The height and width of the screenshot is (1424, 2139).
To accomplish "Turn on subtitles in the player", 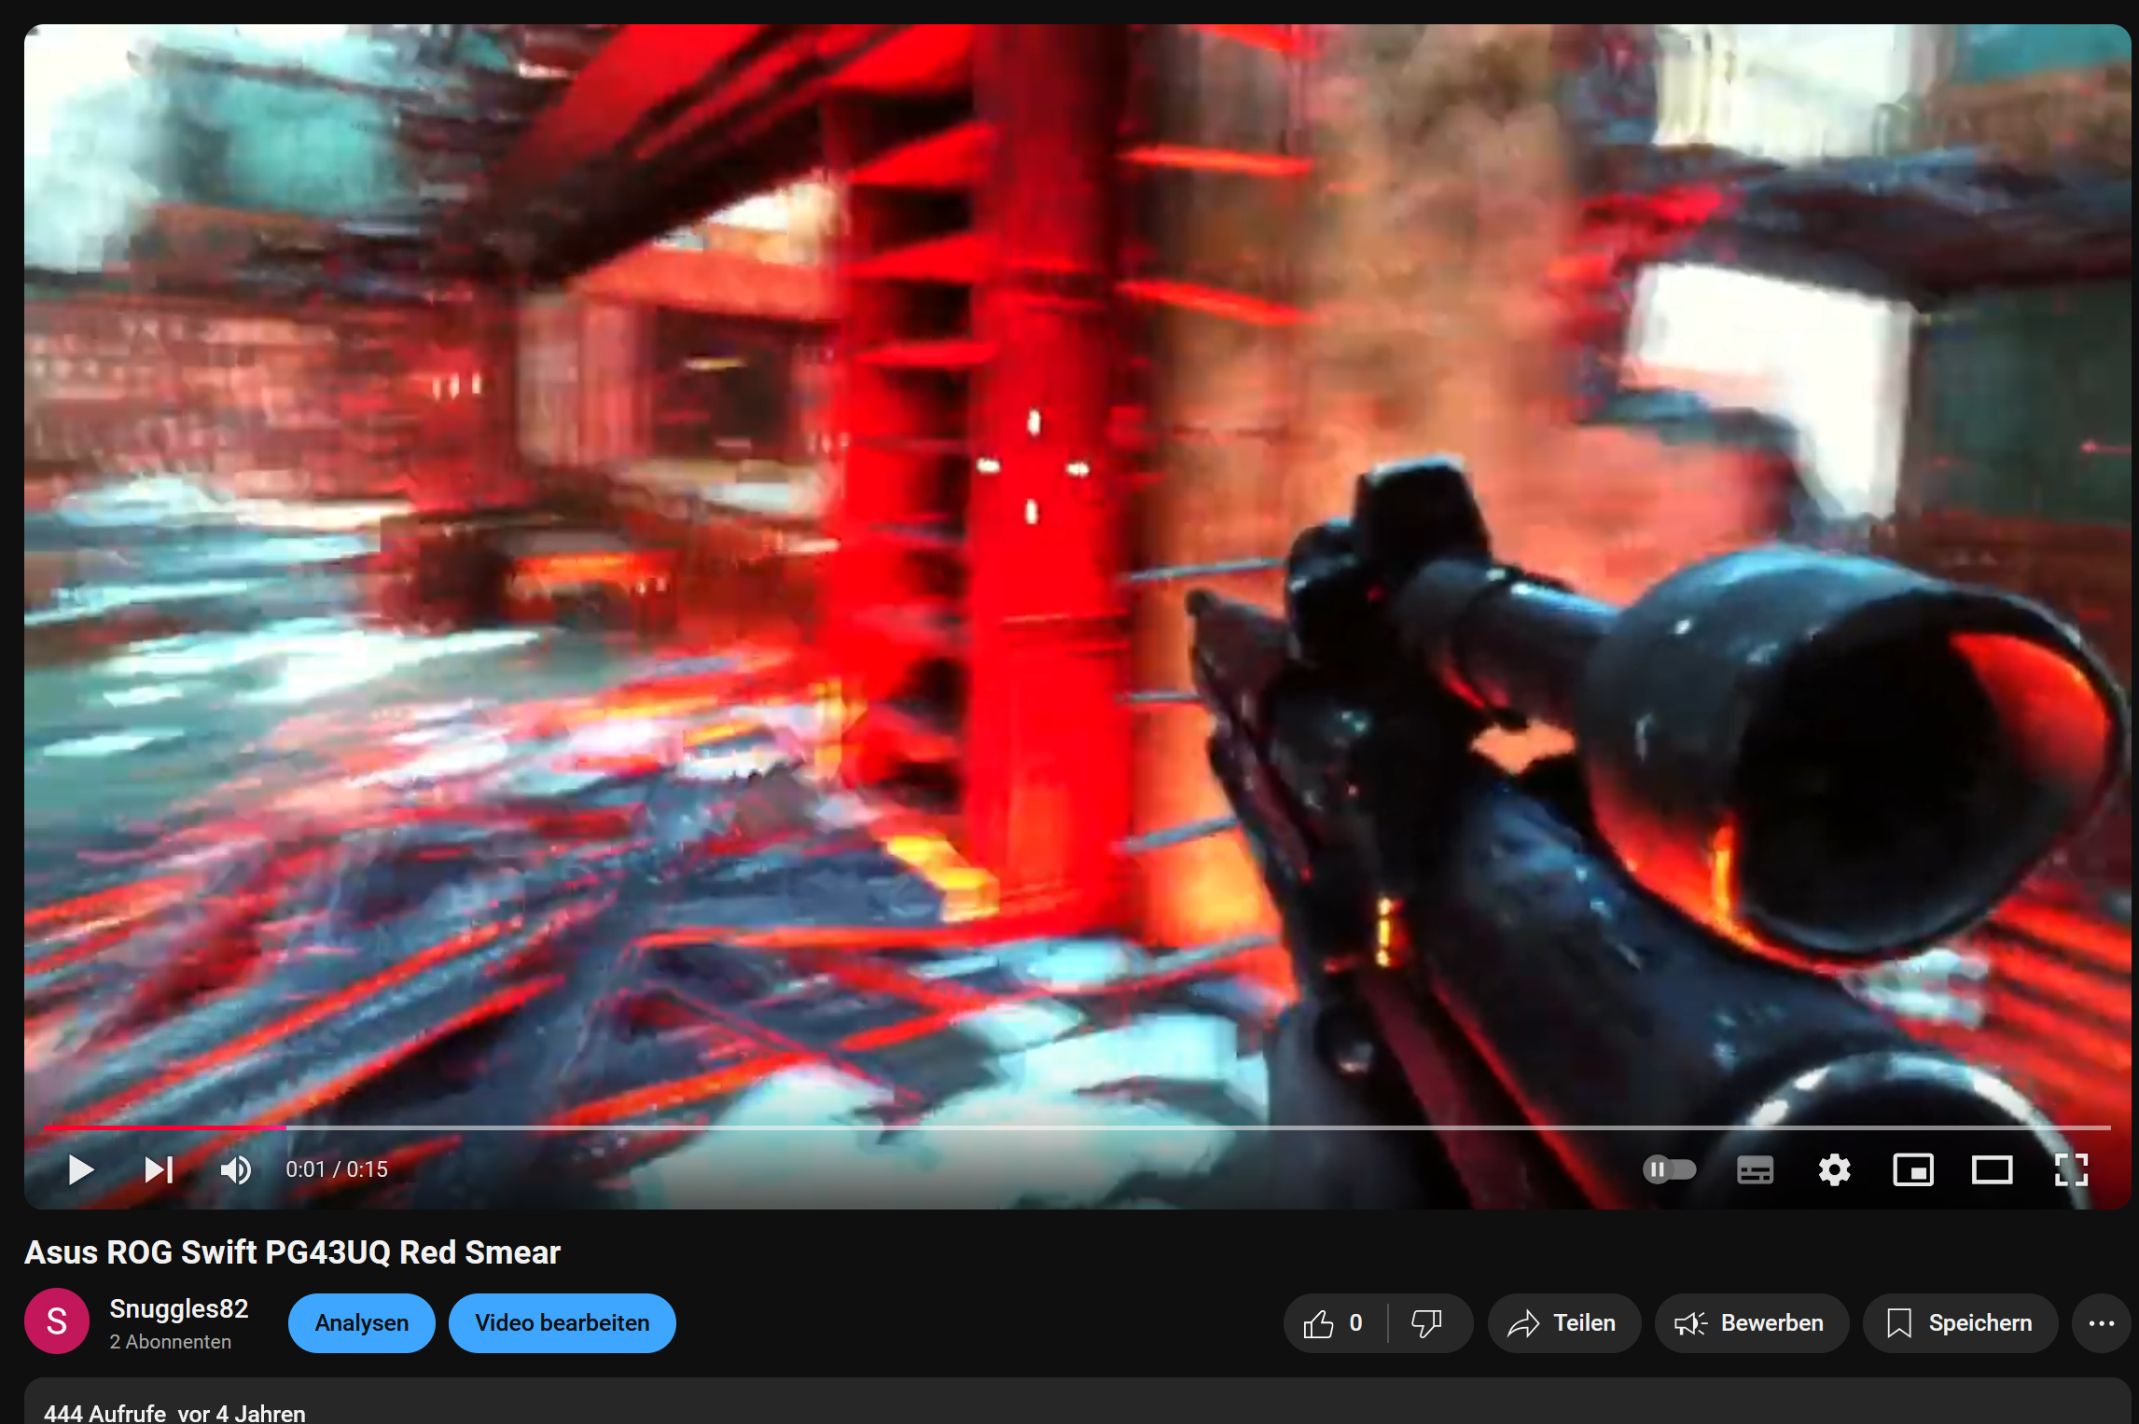I will pyautogui.click(x=1755, y=1169).
